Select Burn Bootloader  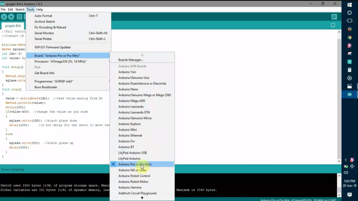(68, 87)
